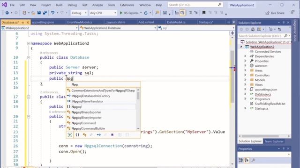Switch to the Startup.cs tab
Screen dimensions: 300x168
coord(206,22)
